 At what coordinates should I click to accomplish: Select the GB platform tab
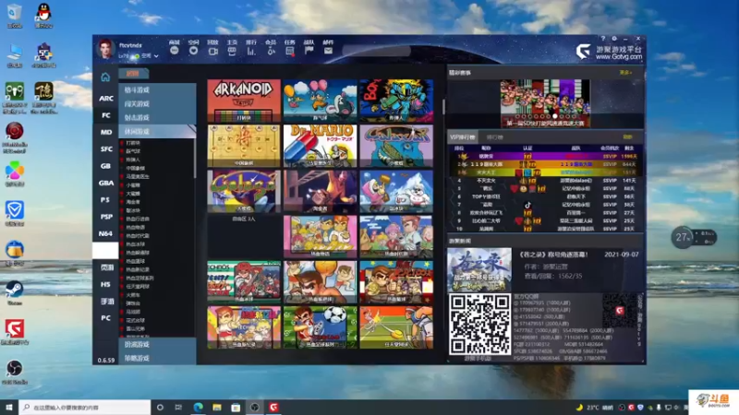(x=105, y=166)
